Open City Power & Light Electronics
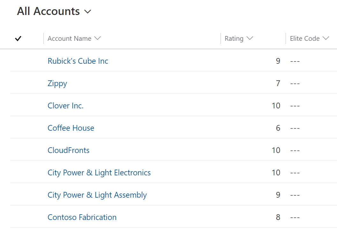This screenshot has width=337, height=234. [99, 172]
